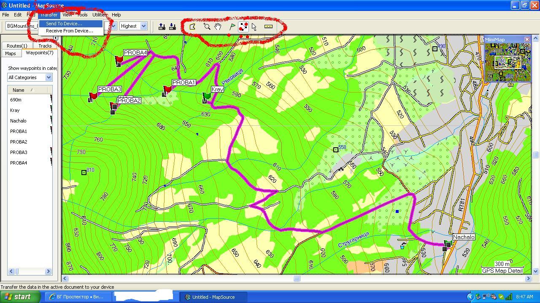
Task: Select the Map tool icon
Action: point(192,27)
